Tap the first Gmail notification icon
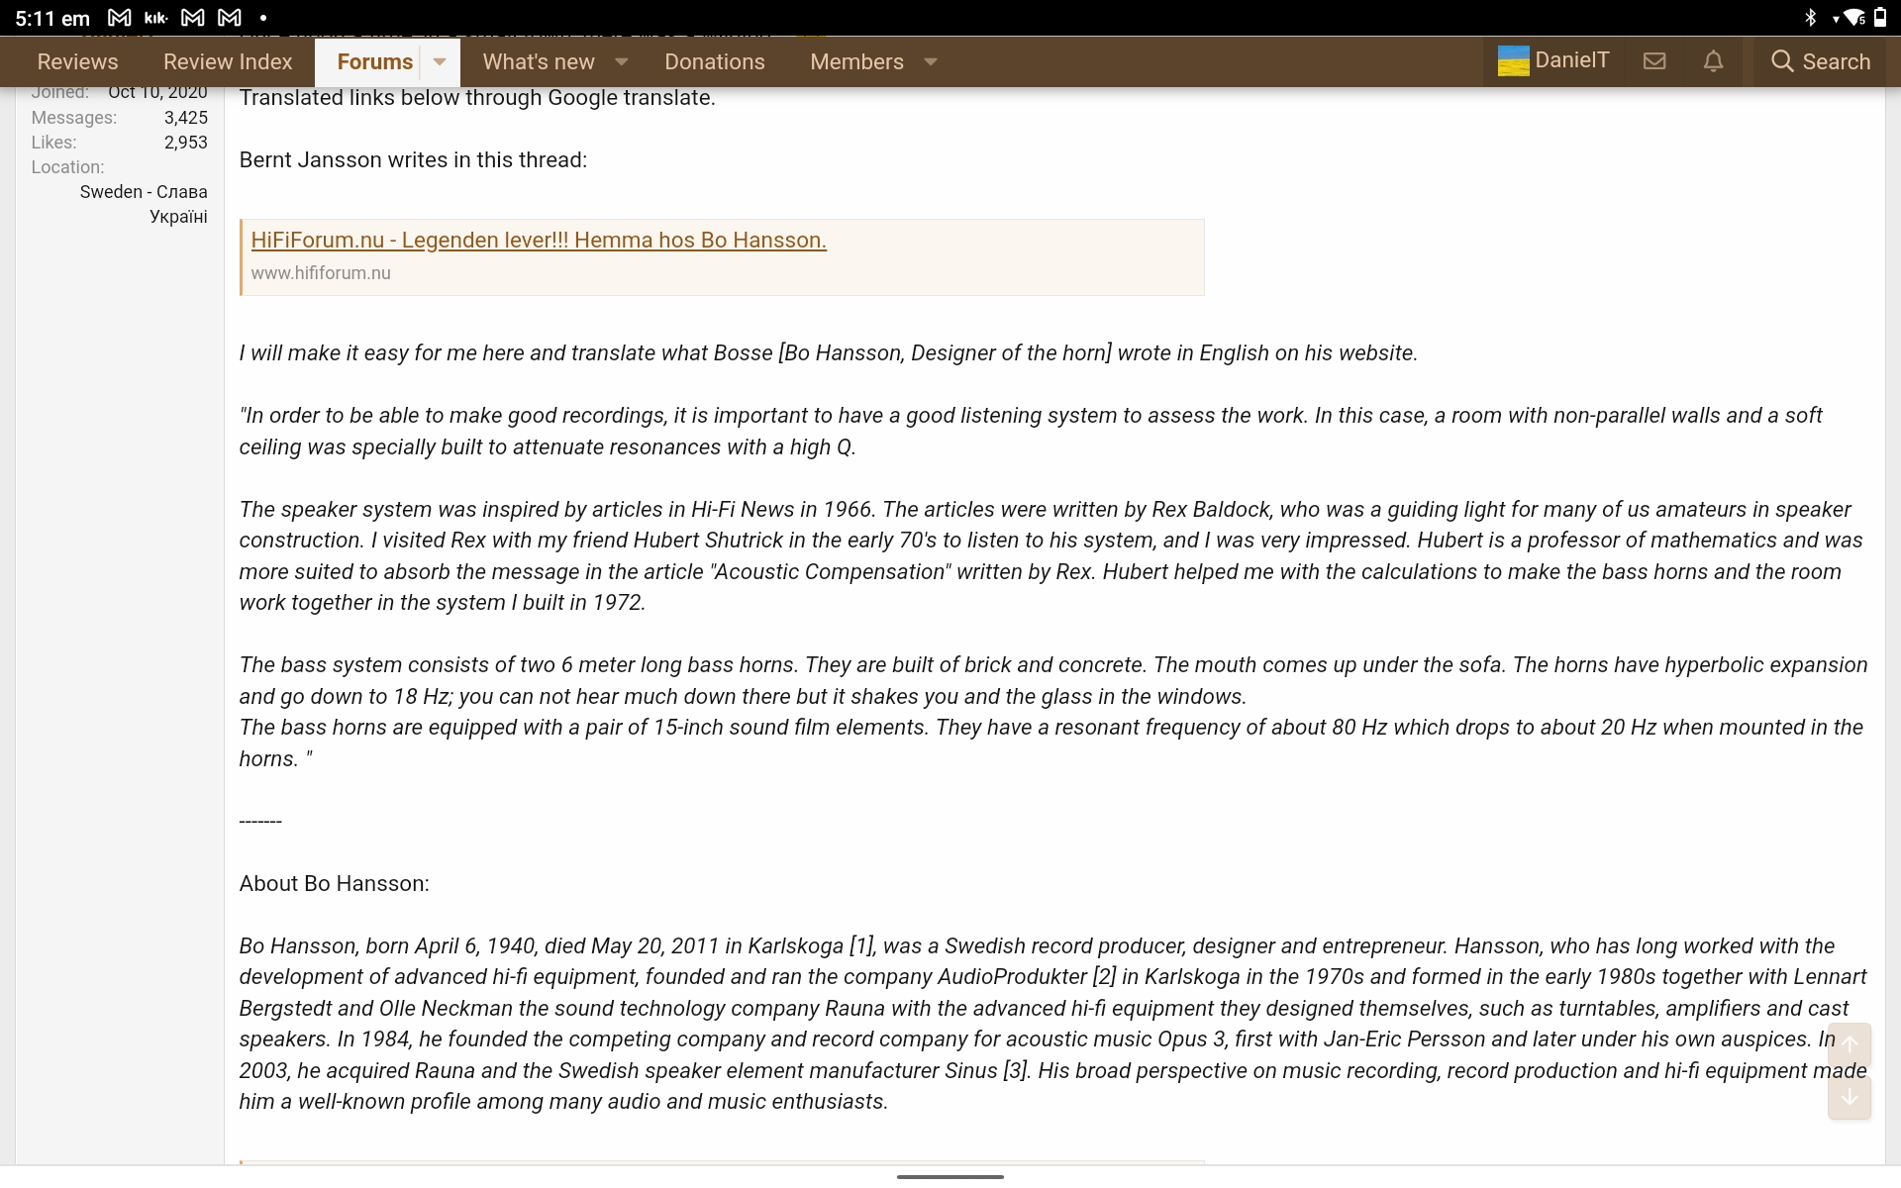1901x1188 pixels. tap(120, 18)
